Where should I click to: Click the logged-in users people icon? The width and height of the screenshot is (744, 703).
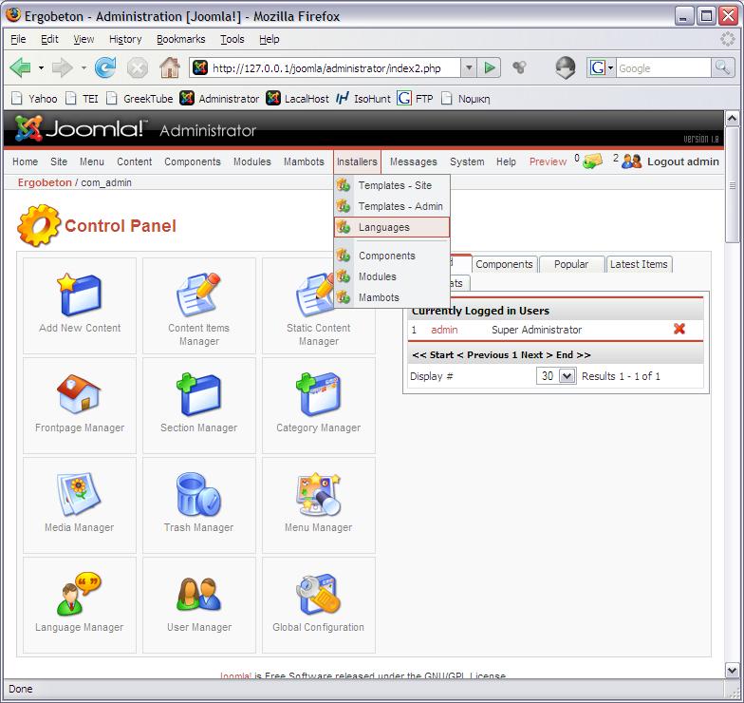[x=632, y=161]
